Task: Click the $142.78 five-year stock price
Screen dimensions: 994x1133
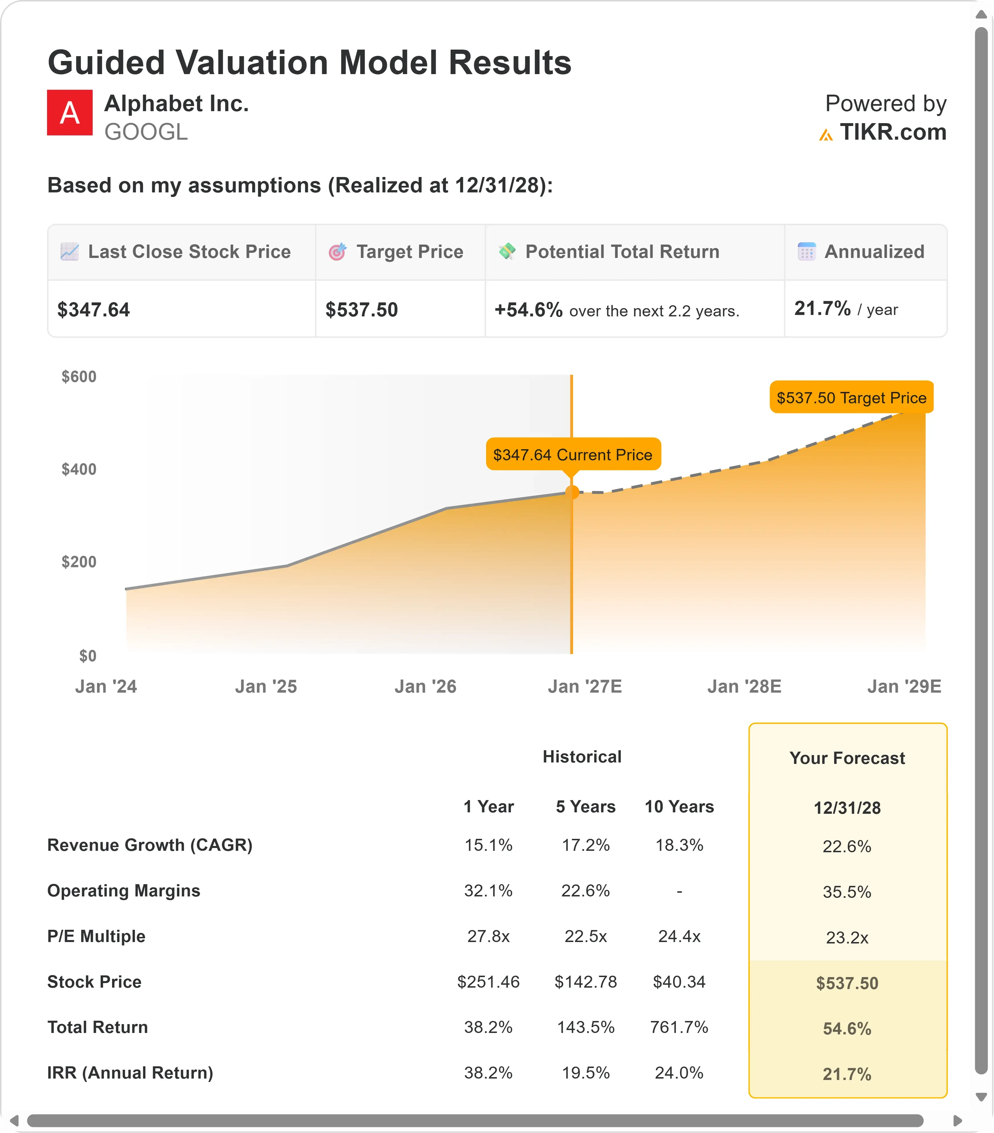Action: click(586, 982)
